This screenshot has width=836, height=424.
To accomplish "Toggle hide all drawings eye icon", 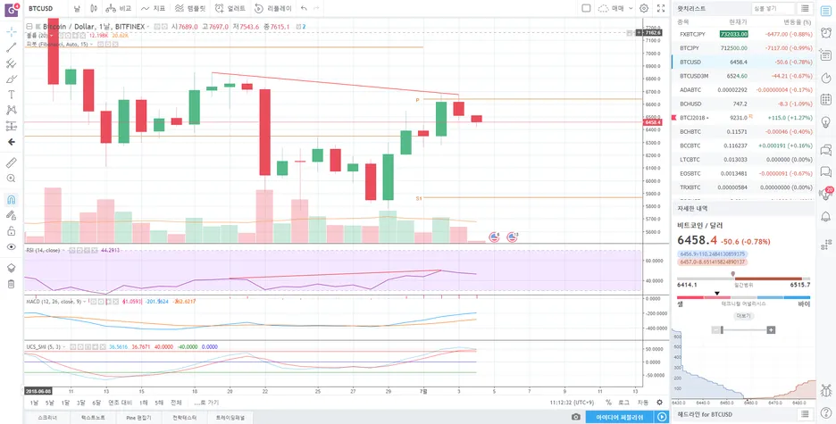I will pos(12,247).
